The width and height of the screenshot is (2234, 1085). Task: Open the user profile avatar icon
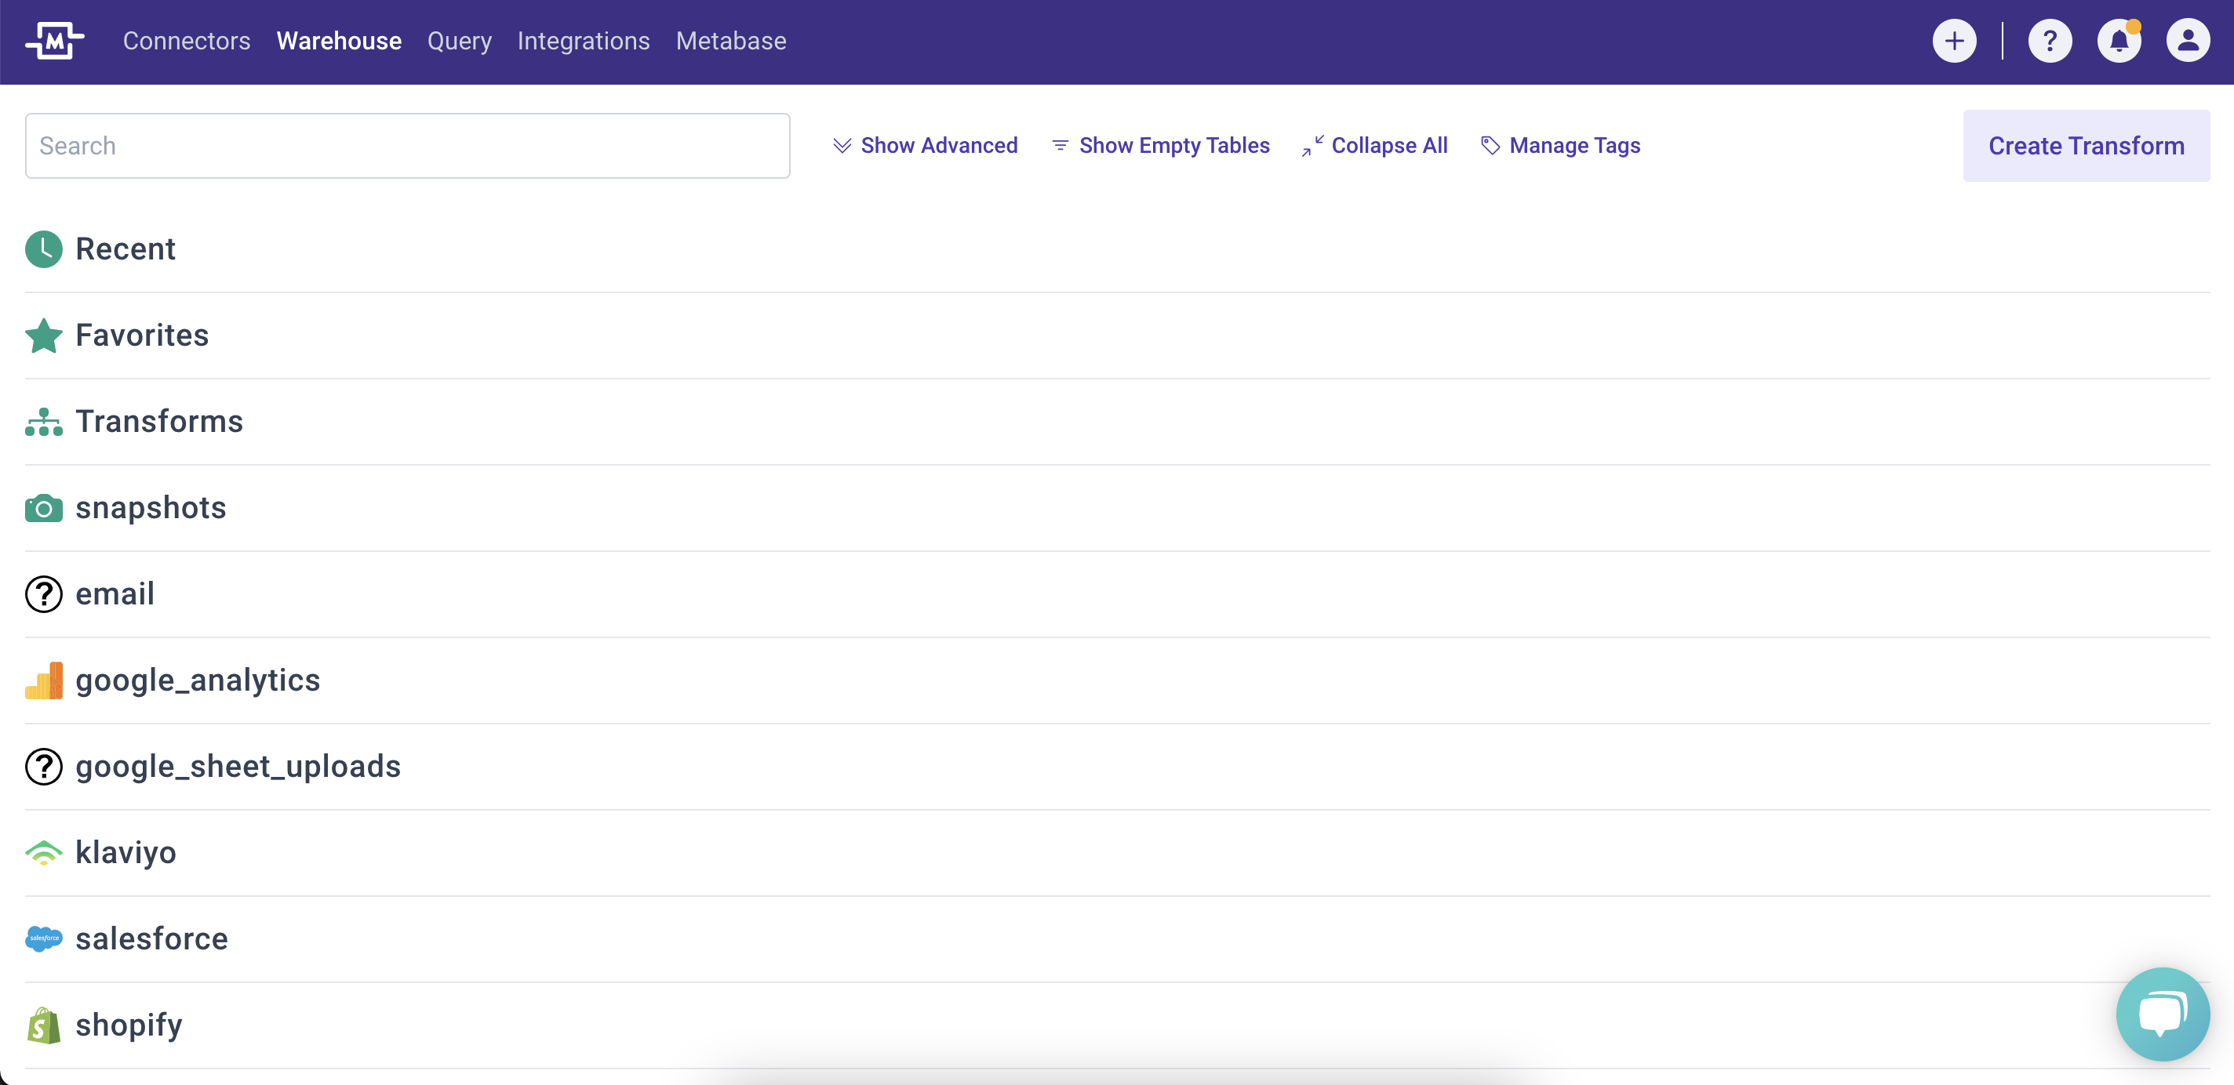click(2187, 41)
